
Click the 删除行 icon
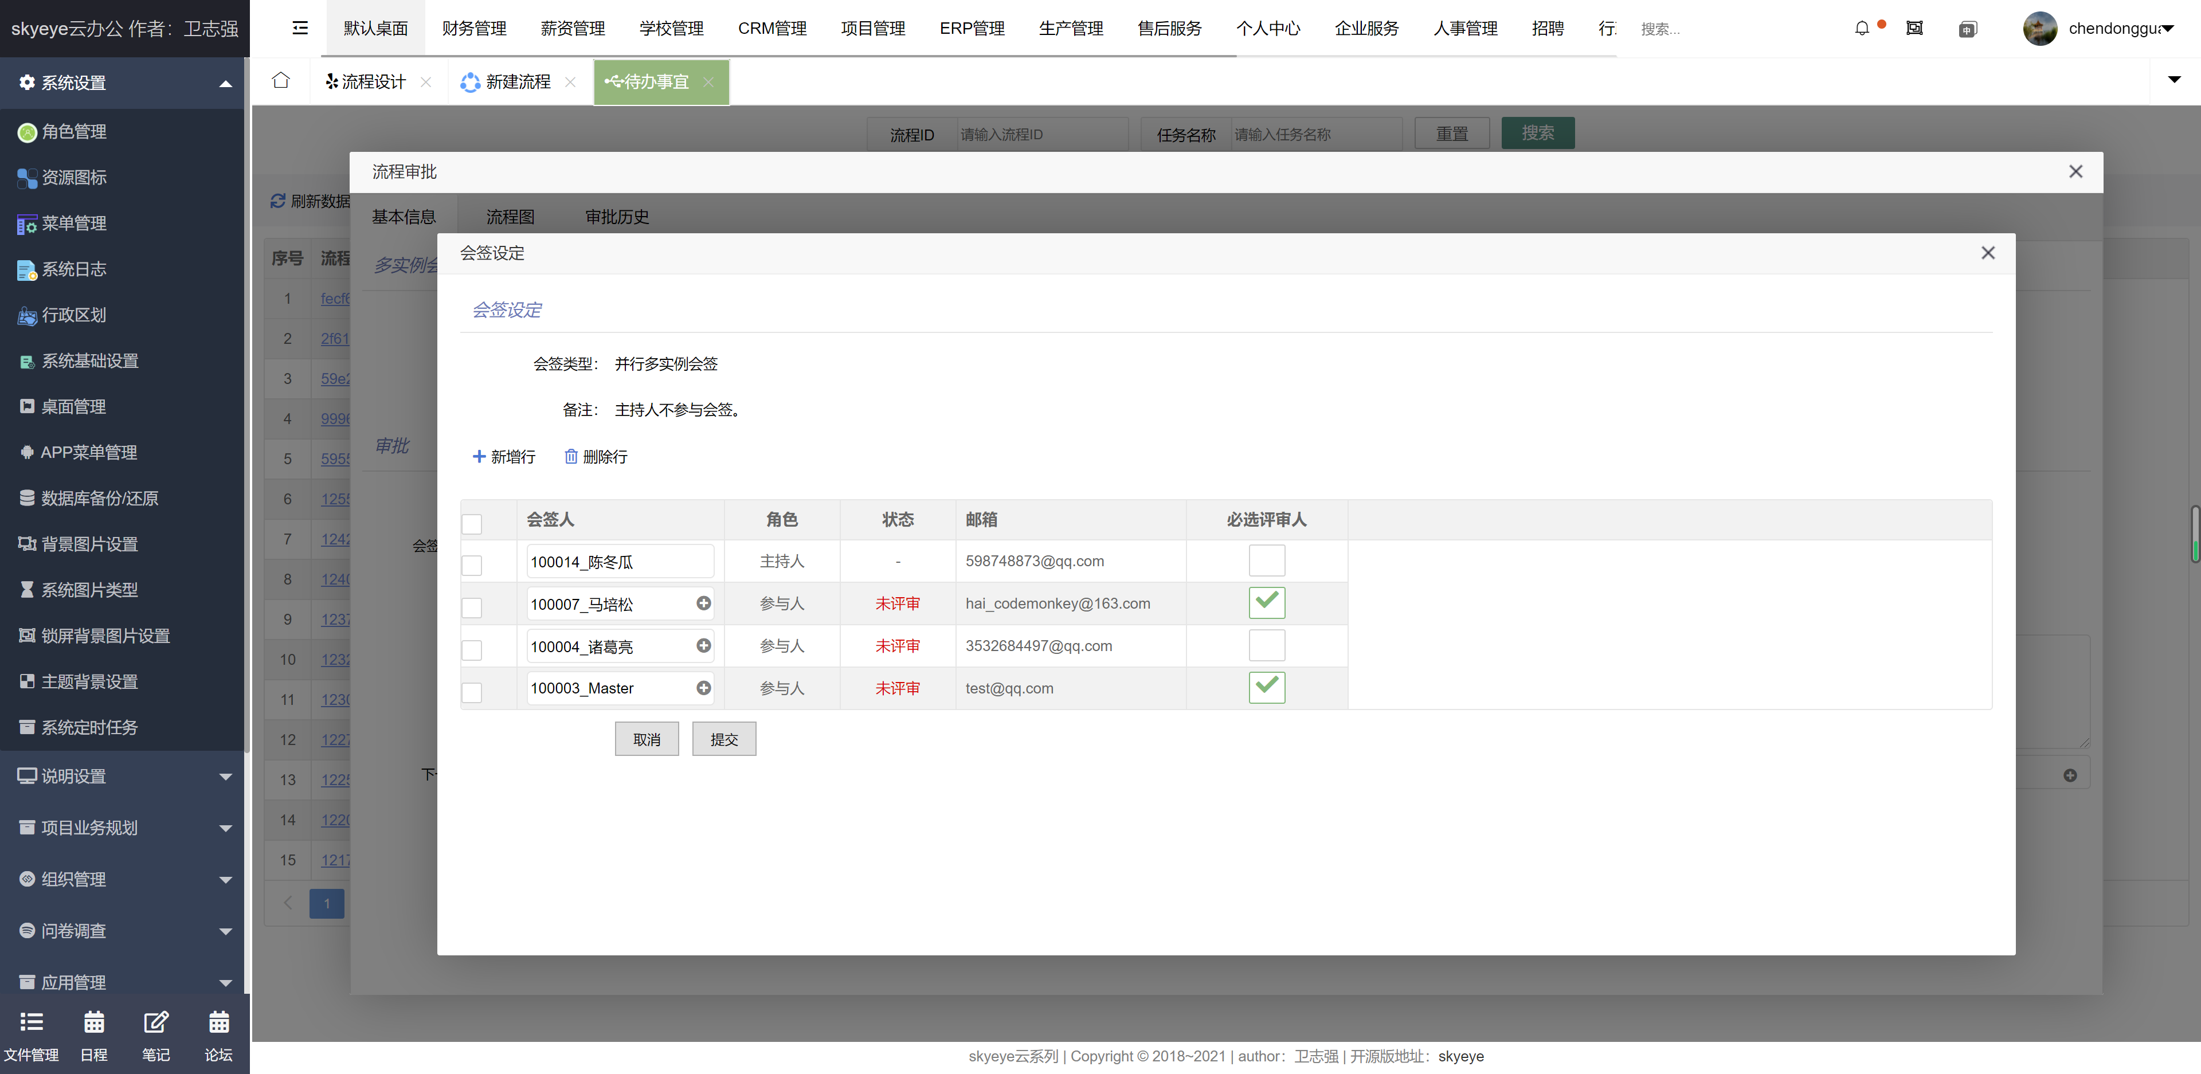(x=571, y=456)
